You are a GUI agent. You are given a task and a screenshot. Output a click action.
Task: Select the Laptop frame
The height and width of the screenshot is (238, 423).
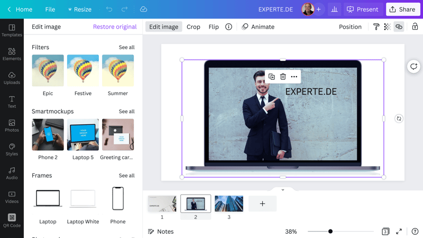(48, 199)
